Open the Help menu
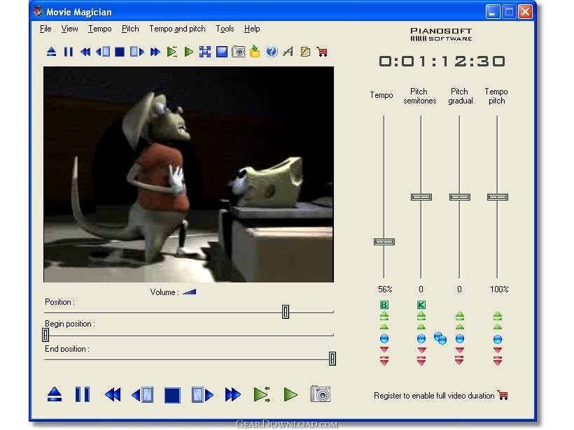Screen dimensions: 574x430 [x=252, y=29]
